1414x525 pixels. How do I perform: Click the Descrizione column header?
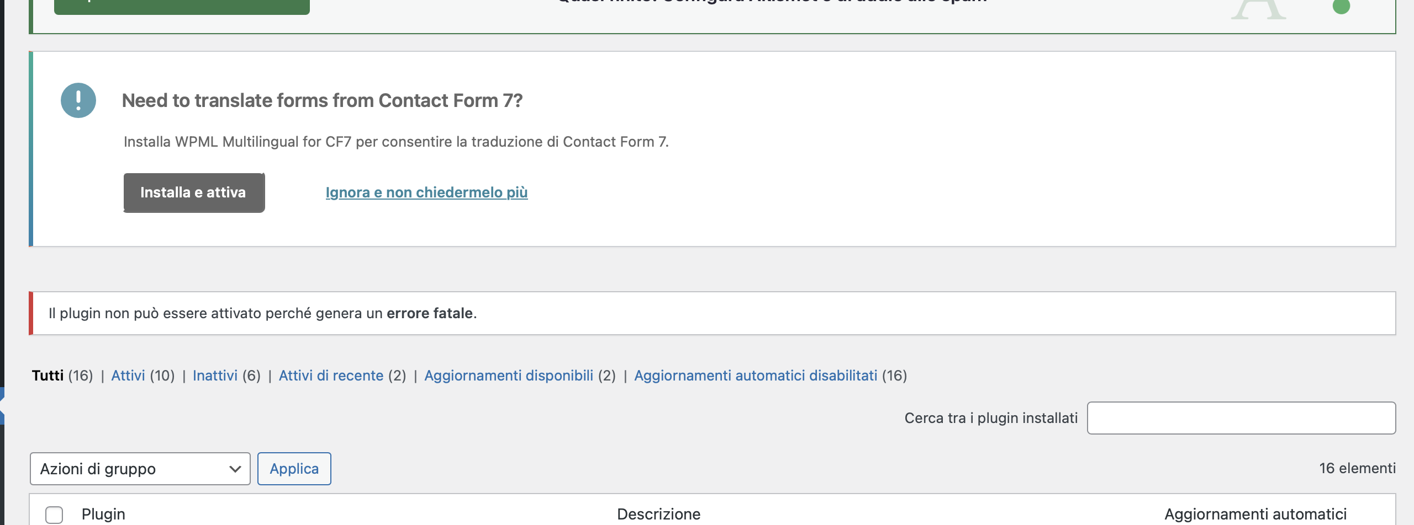pos(658,514)
